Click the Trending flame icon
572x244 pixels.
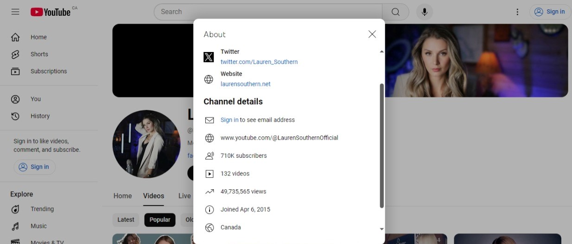(x=15, y=209)
